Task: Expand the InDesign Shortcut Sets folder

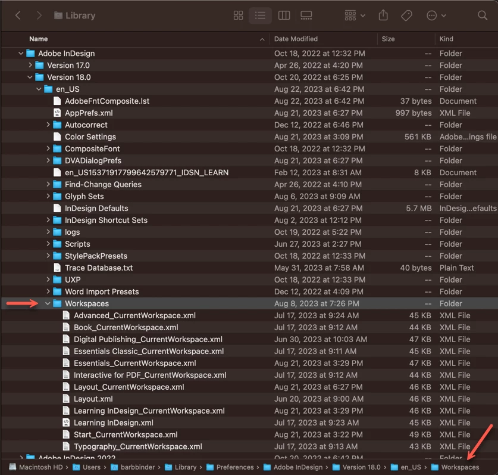Action: pyautogui.click(x=48, y=220)
